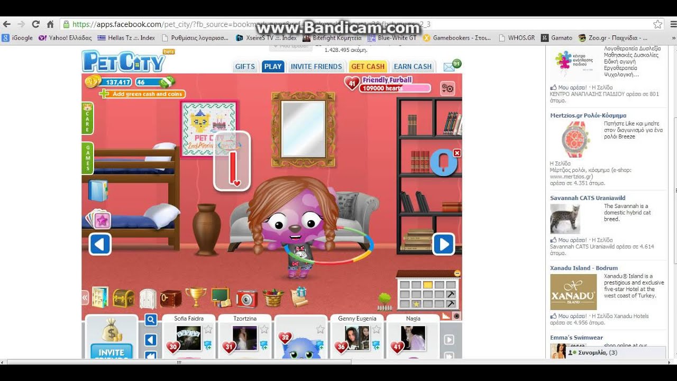Open the red keyhole chest icon
Image resolution: width=677 pixels, height=381 pixels.
171,298
